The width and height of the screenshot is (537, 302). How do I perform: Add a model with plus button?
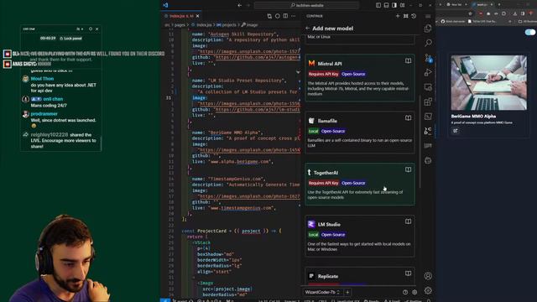pos(347,292)
